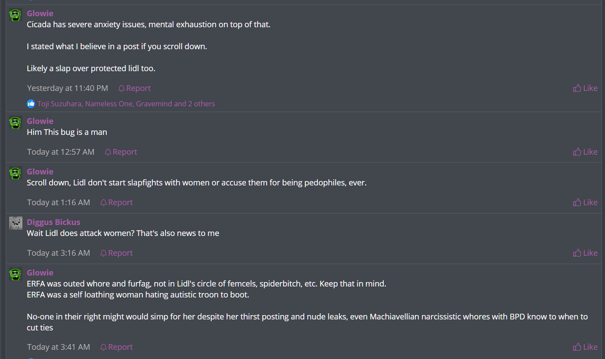Like the ERFA comment by Glowie
This screenshot has height=359, width=605.
585,347
